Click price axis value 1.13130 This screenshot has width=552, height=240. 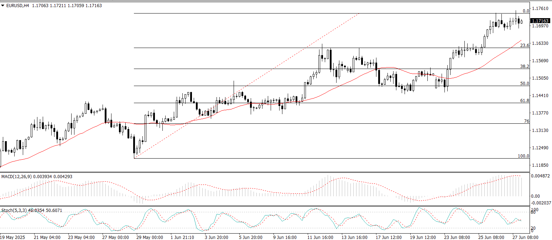coord(540,130)
